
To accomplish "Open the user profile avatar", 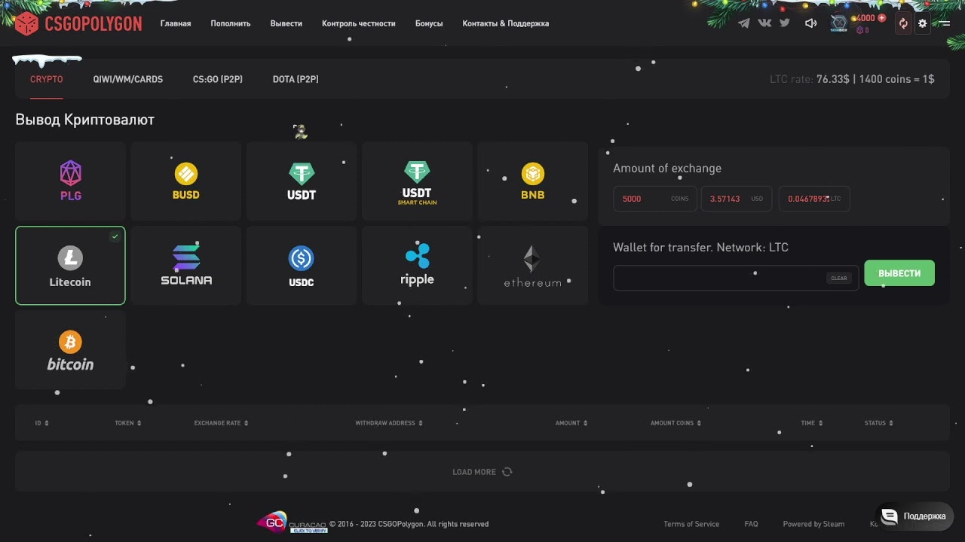I will coord(838,23).
